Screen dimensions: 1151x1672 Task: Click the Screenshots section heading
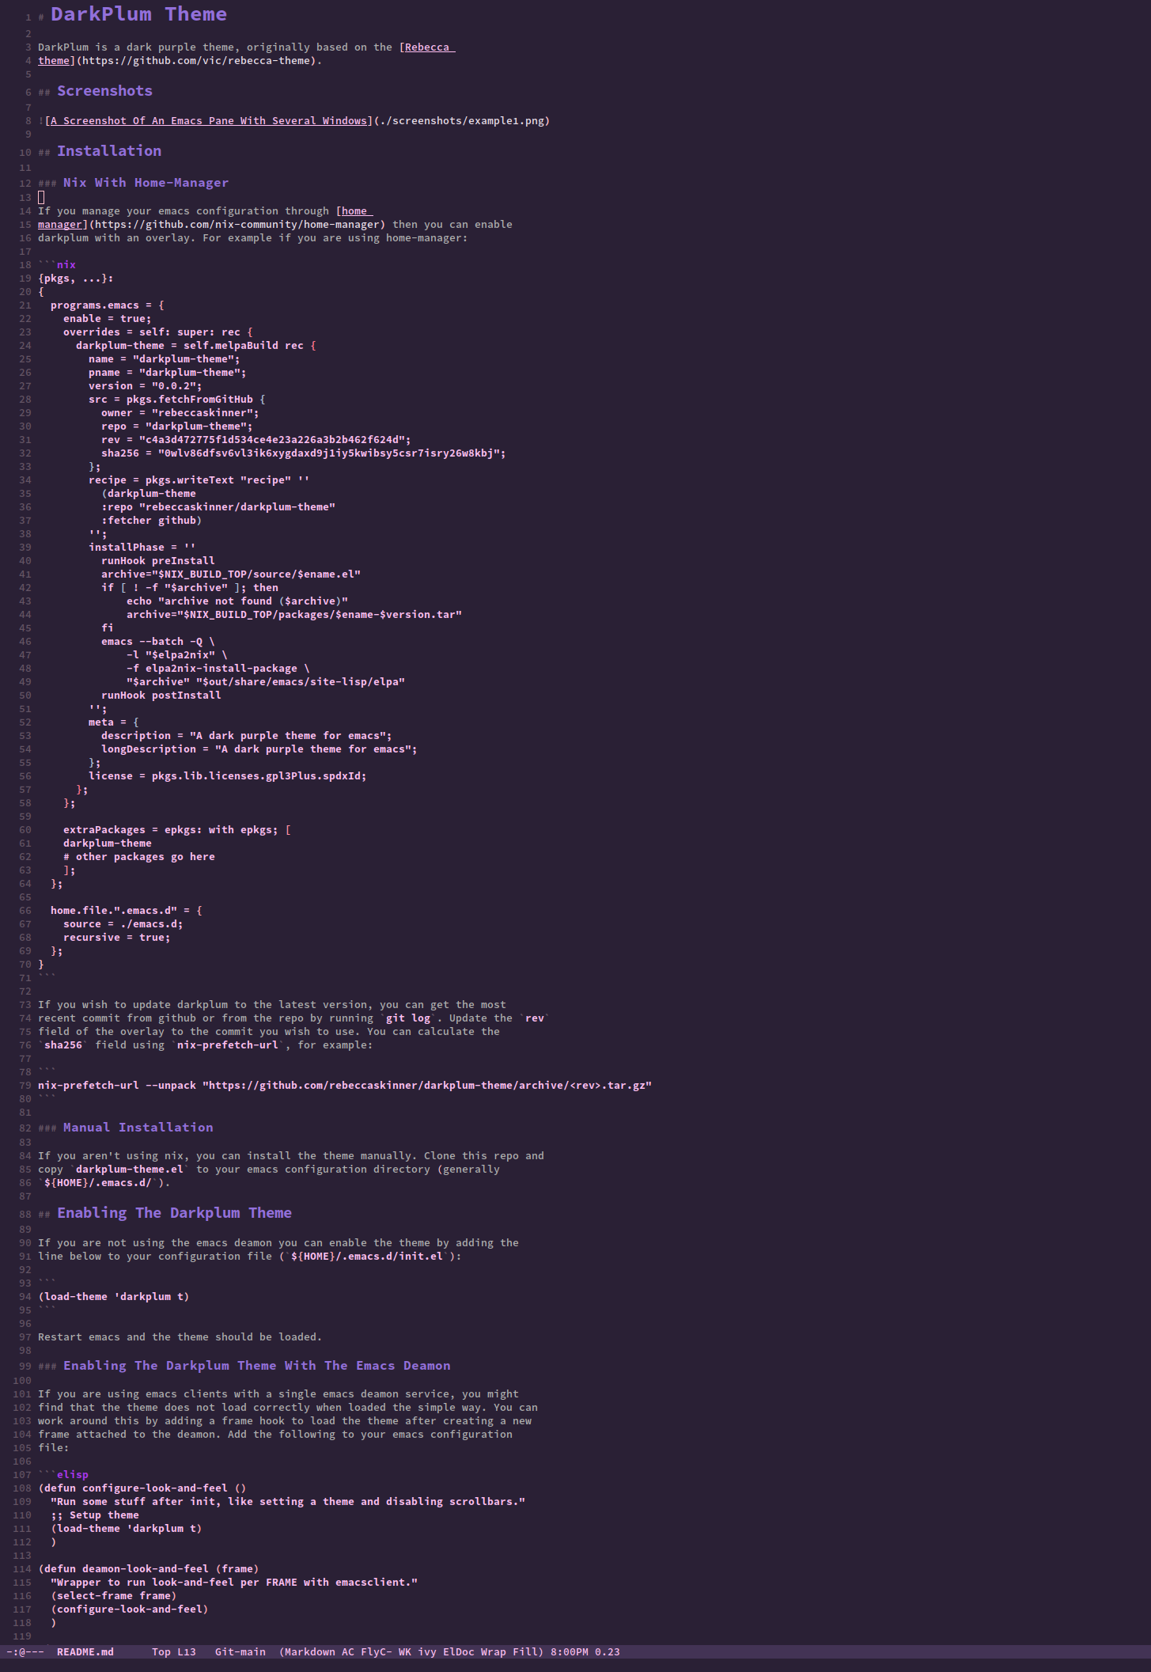tap(104, 91)
